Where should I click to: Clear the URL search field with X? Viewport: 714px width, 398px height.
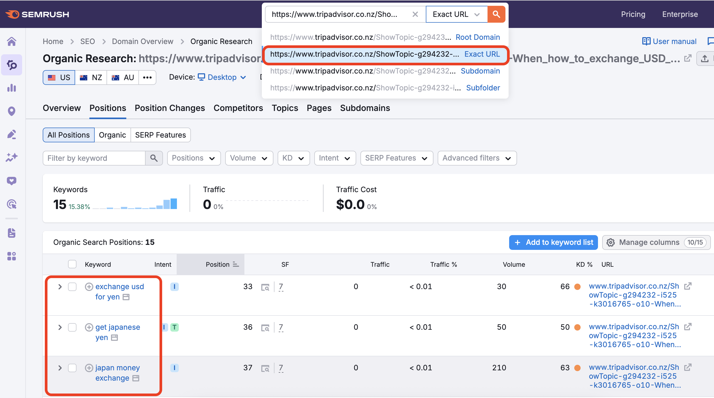(415, 14)
